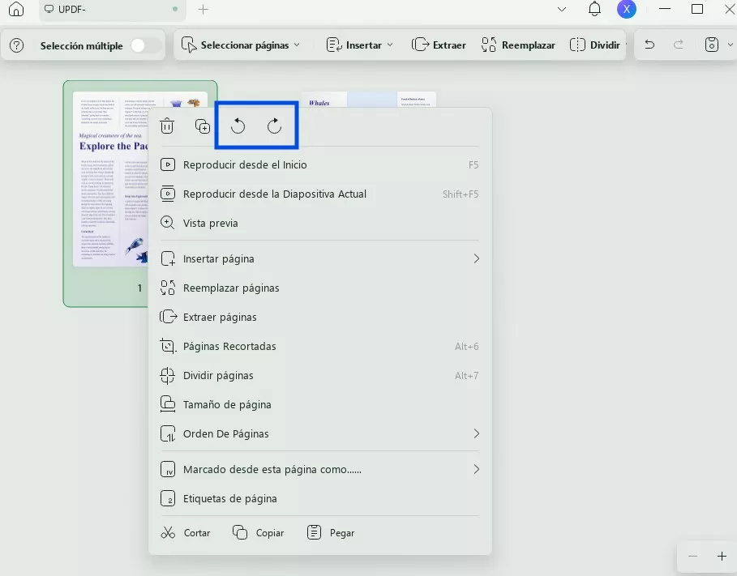The image size is (737, 576).
Task: Click Pegar in the context menu
Action: tap(331, 533)
